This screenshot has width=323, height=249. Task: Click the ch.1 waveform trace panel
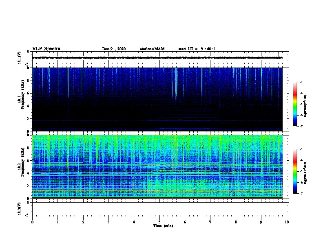point(159,58)
